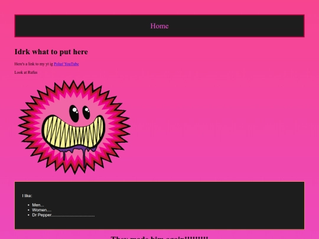Click the Rufus spiky monster image
Viewport: 319px width, 239px height.
coord(74,127)
